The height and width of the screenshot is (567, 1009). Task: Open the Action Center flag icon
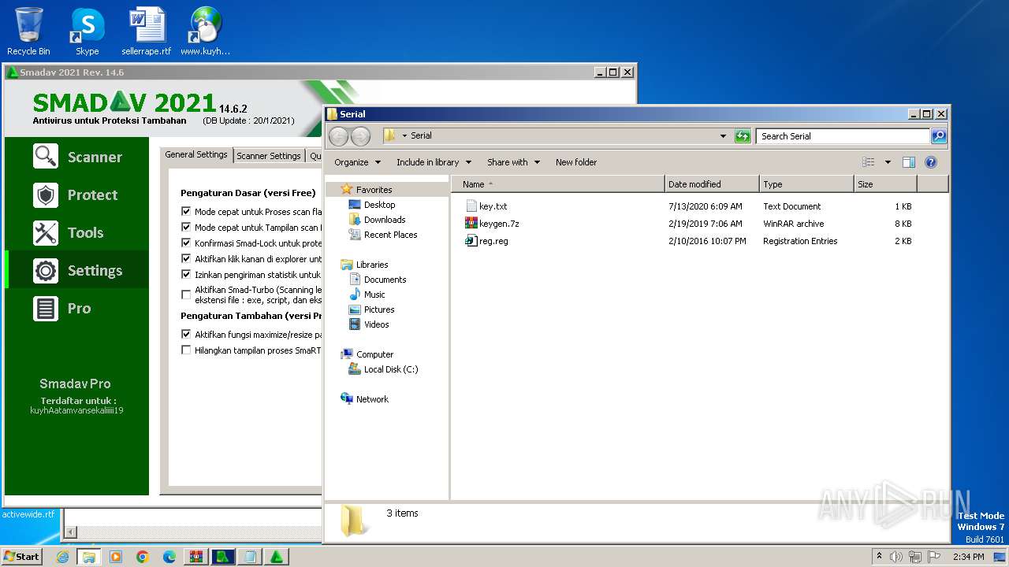tap(934, 557)
